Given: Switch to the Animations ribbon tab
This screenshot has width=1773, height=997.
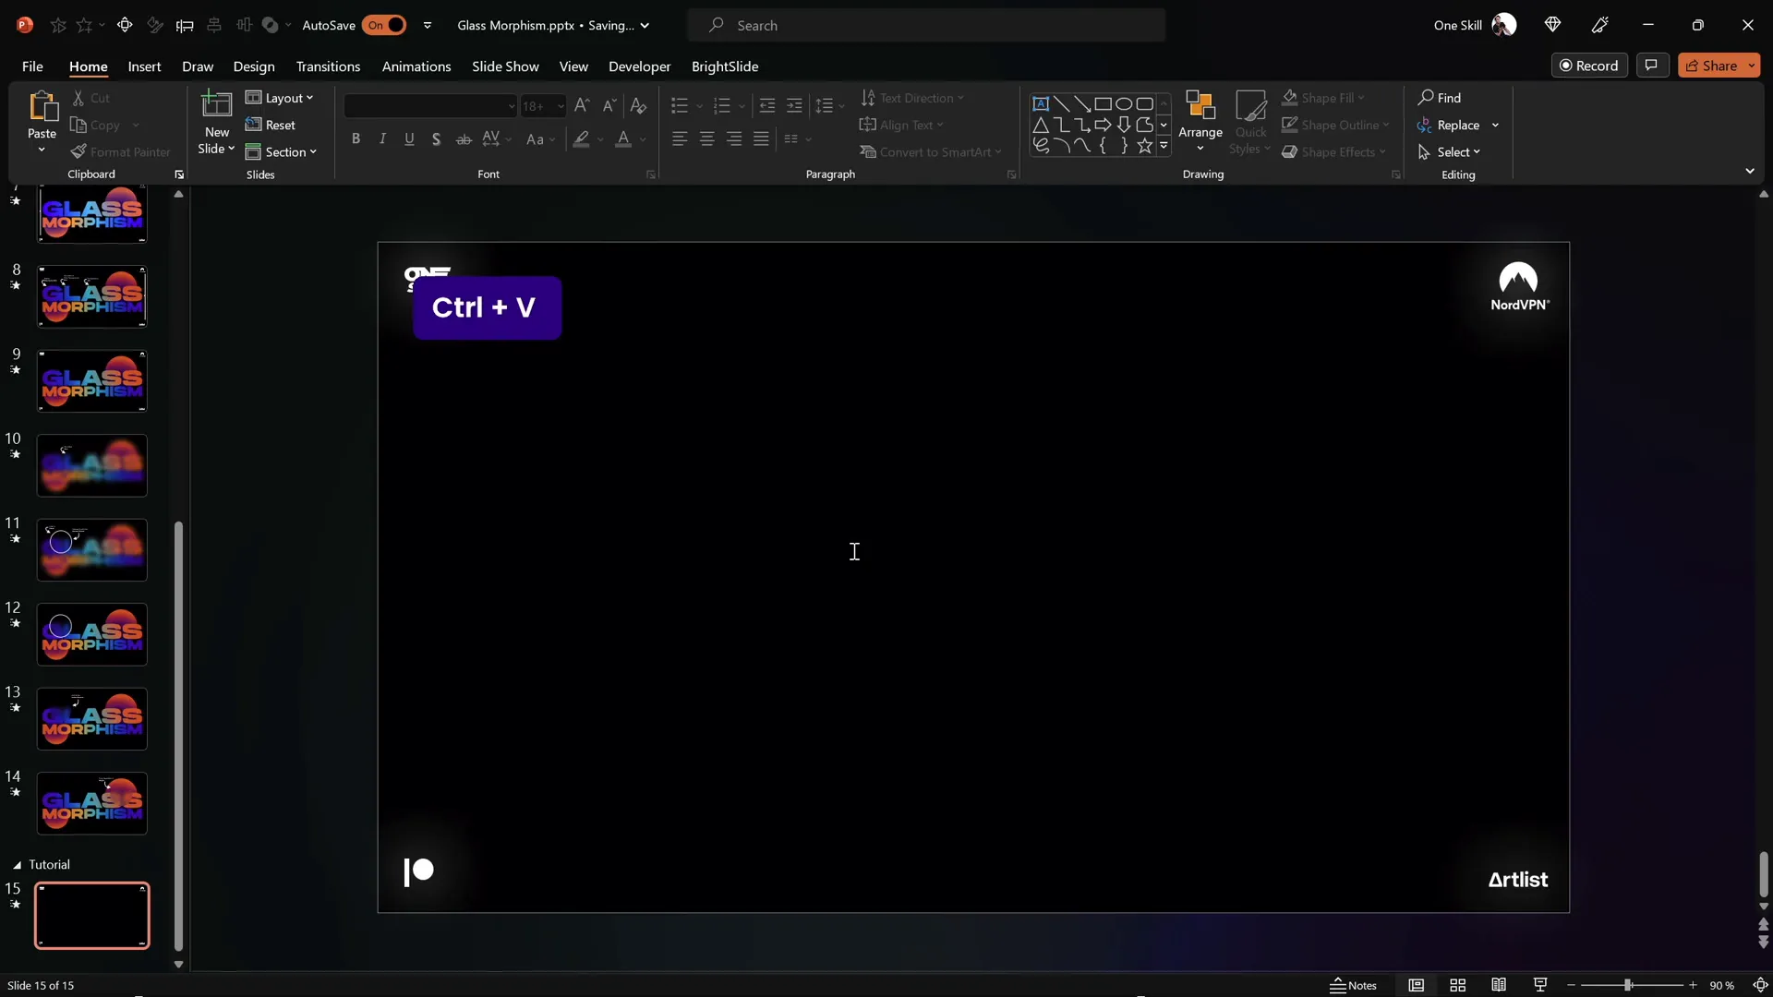Looking at the screenshot, I should pos(416,66).
